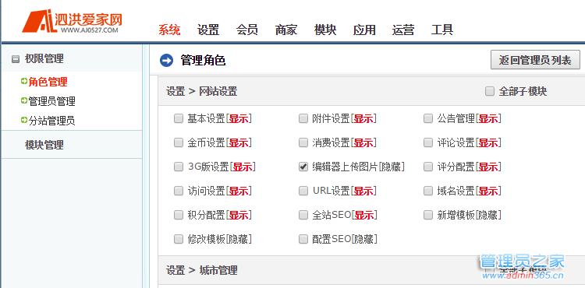Expand the 模块管理 sidebar section
Viewport: 585px width, 288px height.
[x=44, y=145]
